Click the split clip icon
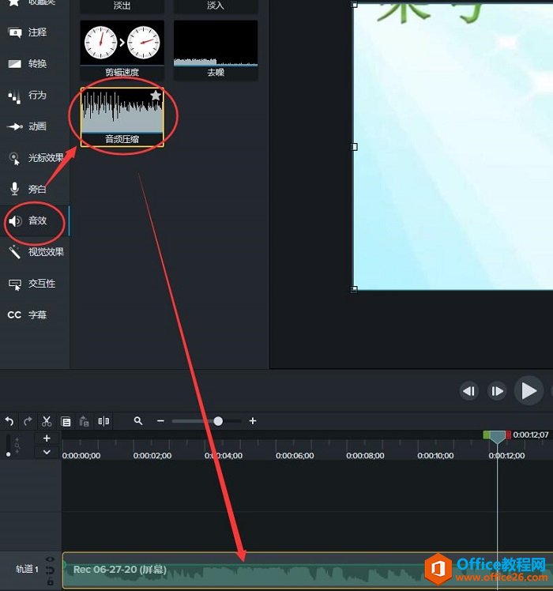This screenshot has width=553, height=591. 103,421
